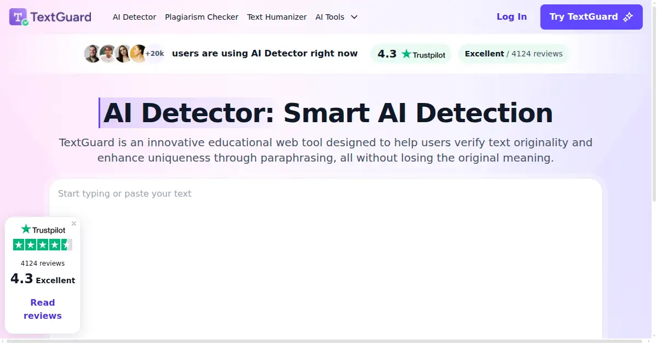Open the AI Detector nav link
The height and width of the screenshot is (344, 657).
(x=135, y=17)
